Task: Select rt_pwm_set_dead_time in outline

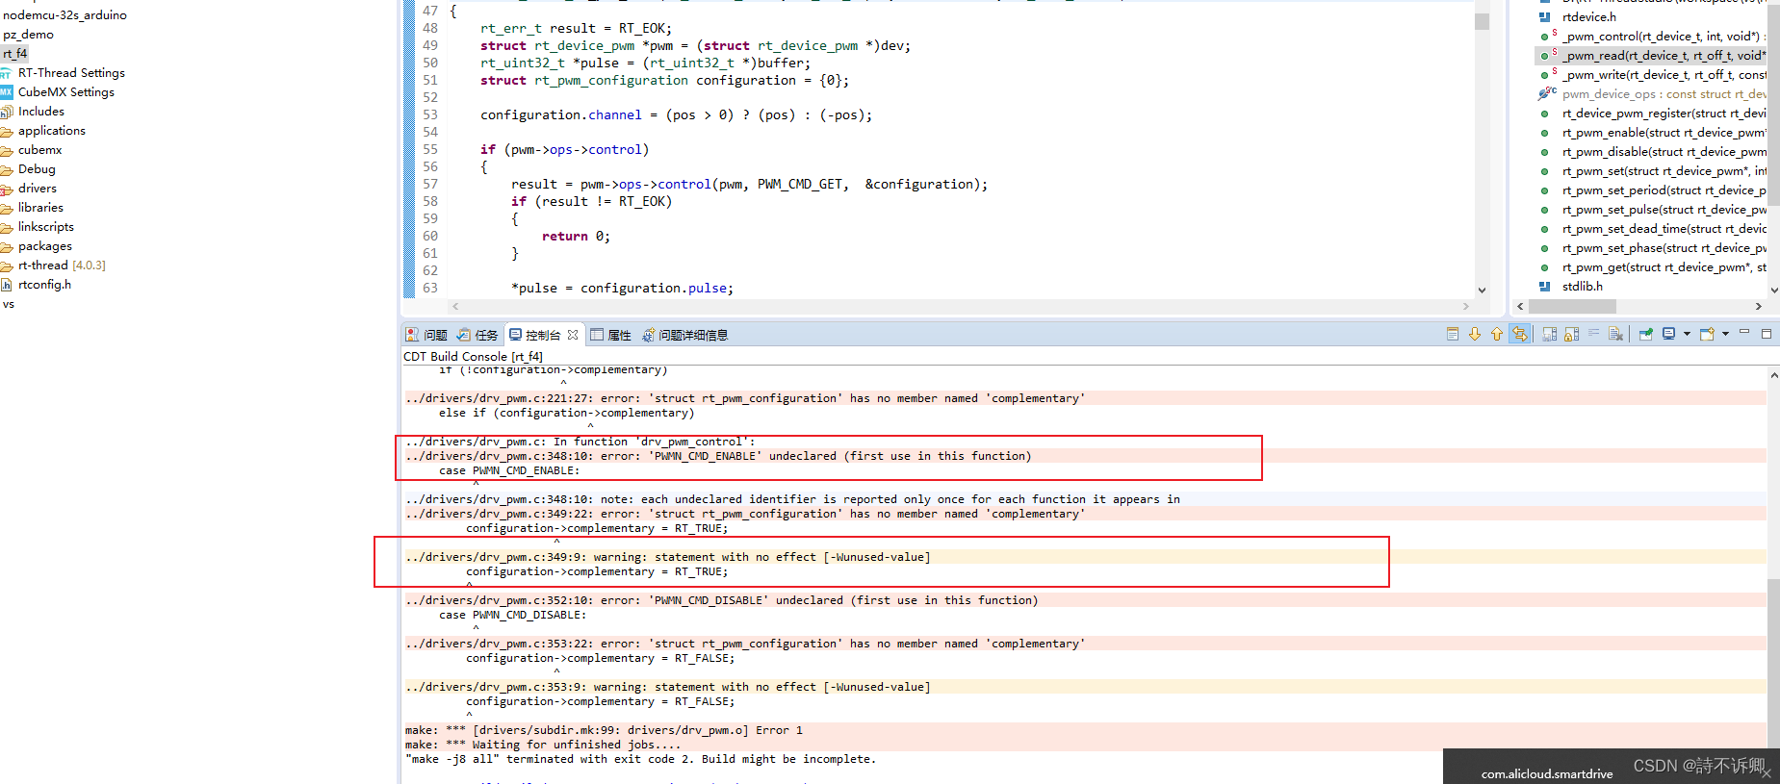Action: (1664, 229)
